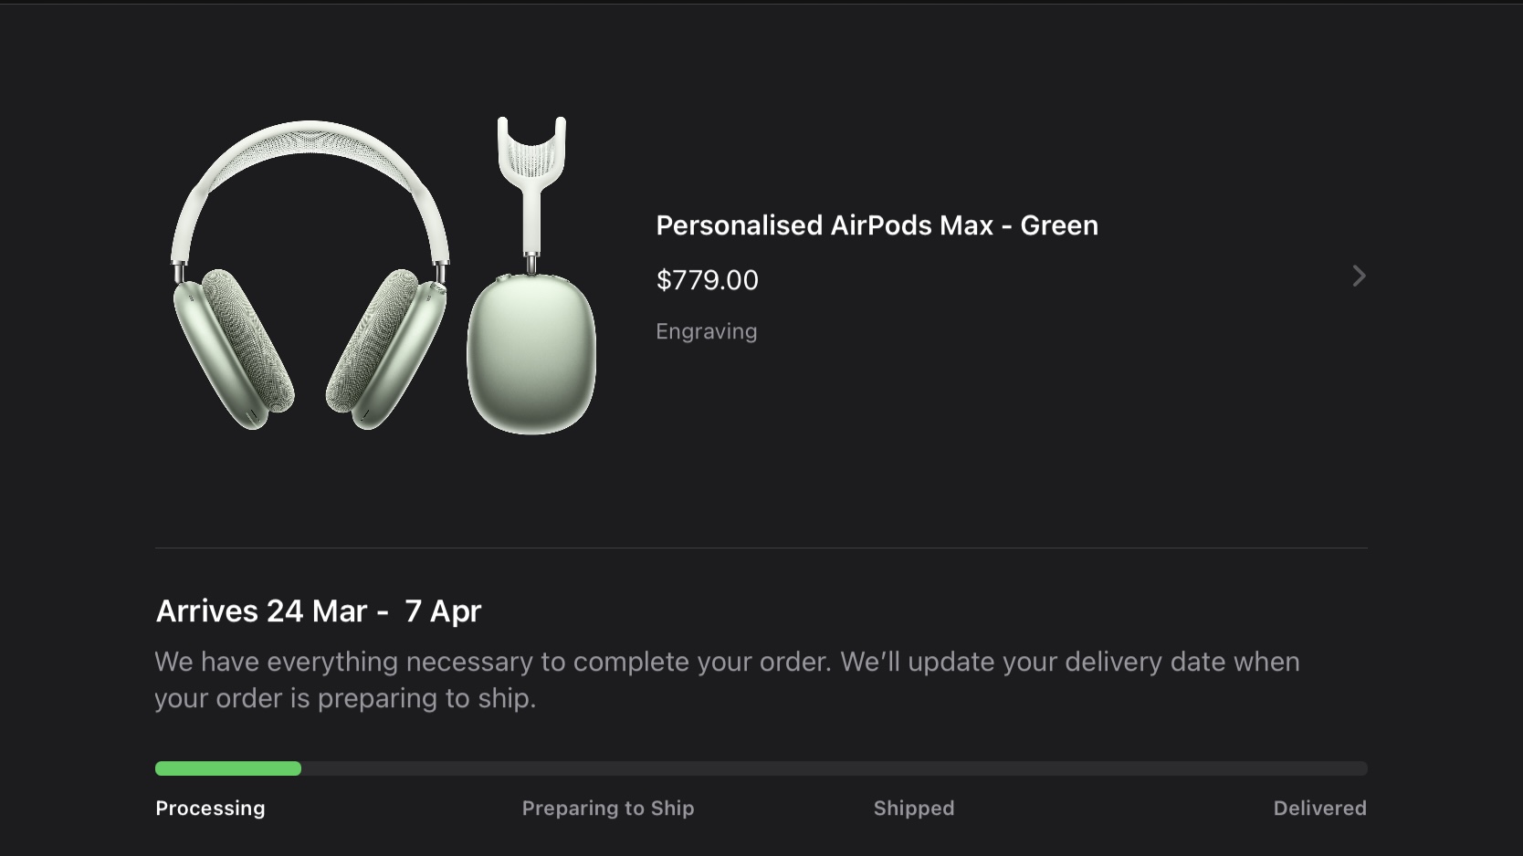The image size is (1523, 856).
Task: Select the Engraving label under the price
Action: point(706,331)
